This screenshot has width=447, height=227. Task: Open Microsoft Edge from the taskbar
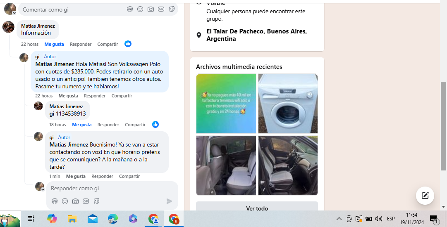(x=113, y=219)
